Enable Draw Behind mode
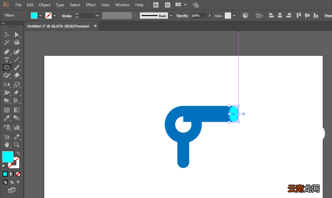The image size is (332, 198). pos(12,182)
